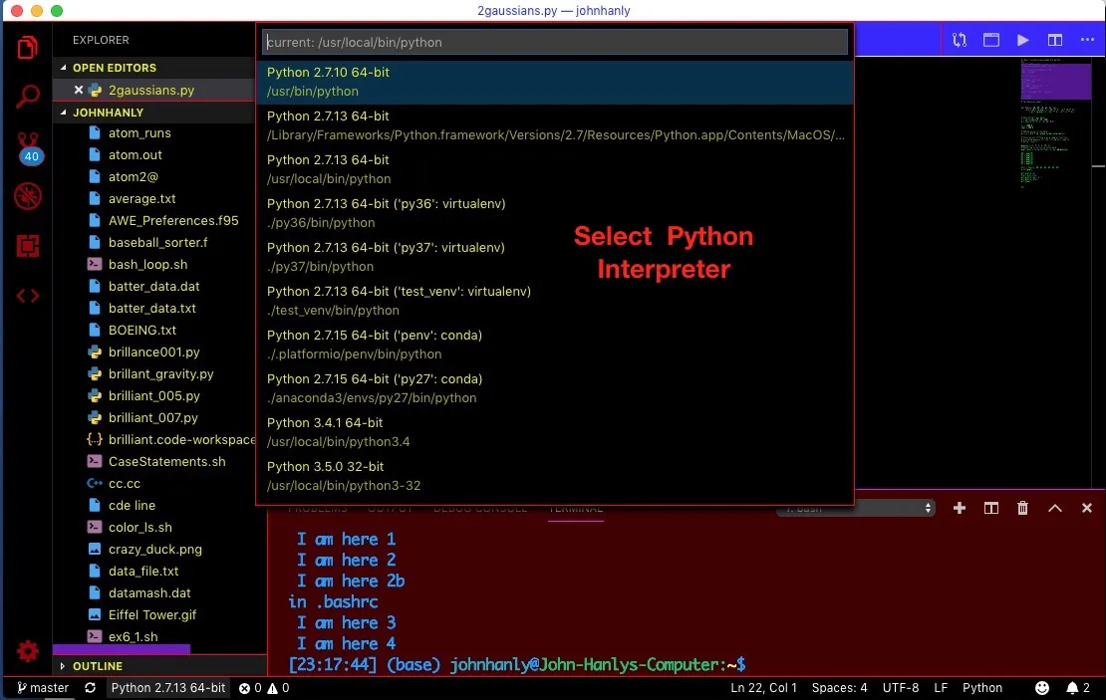Click the explorer horizontal scrollbar
Screen dimensions: 1106x700
[x=122, y=649]
